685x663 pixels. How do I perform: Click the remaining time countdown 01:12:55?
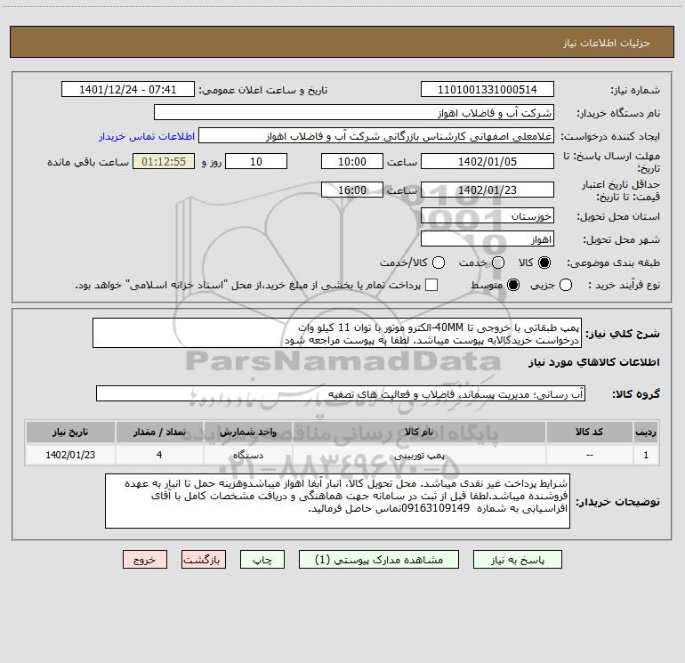(164, 161)
